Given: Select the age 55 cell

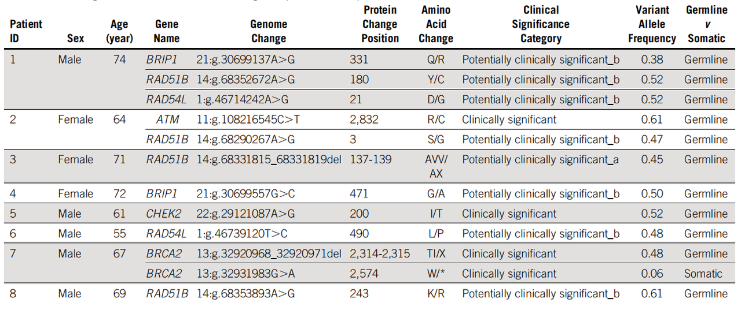Looking at the screenshot, I should click(119, 234).
